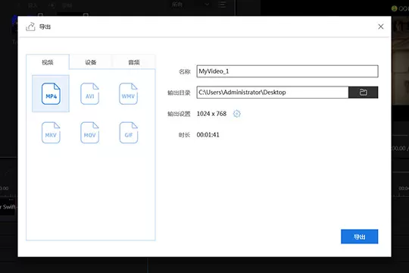The height and width of the screenshot is (273, 409).
Task: Click the output directory path field
Action: click(273, 93)
